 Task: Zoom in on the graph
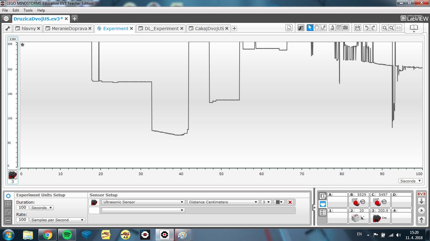[392, 28]
